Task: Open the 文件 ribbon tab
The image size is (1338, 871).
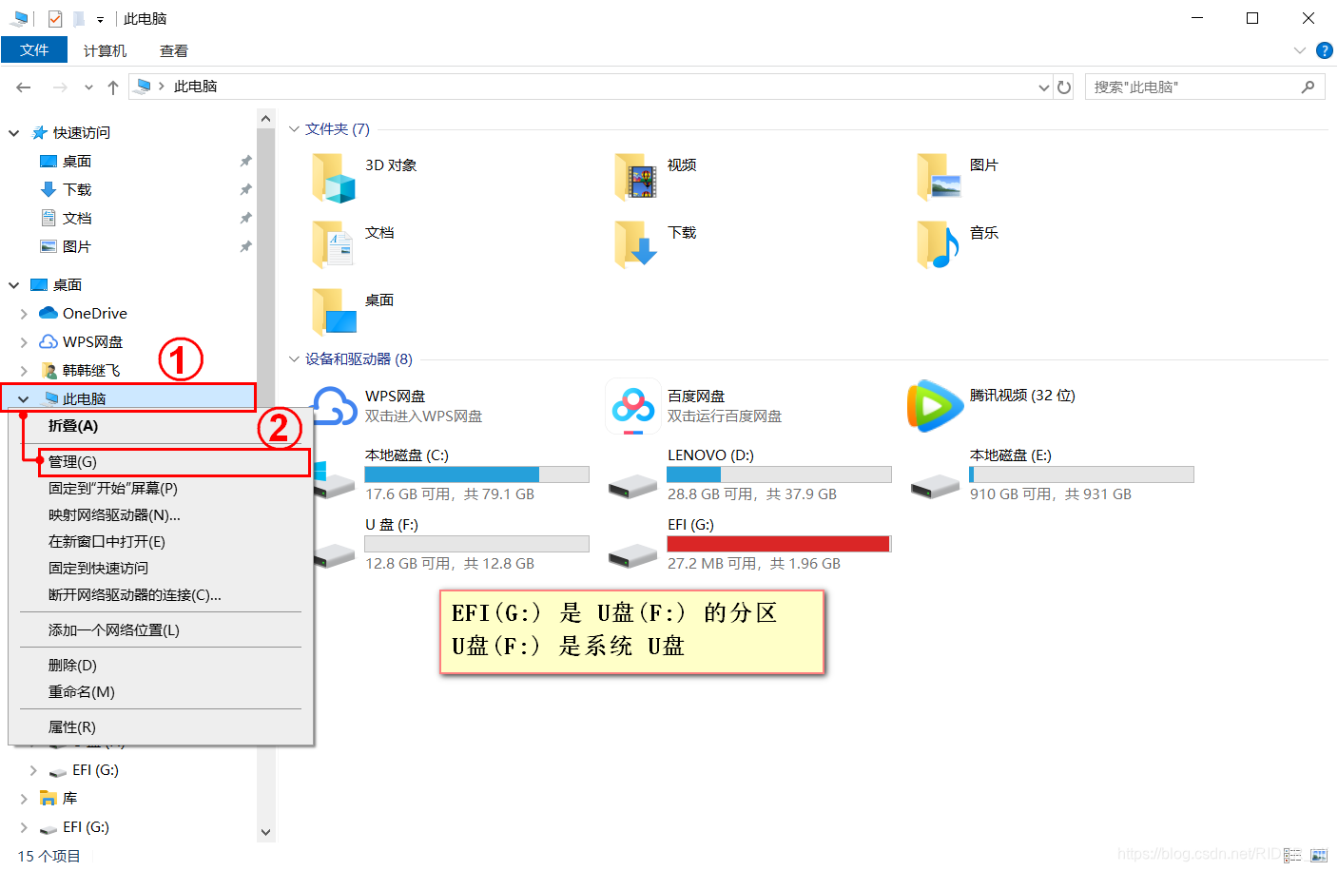Action: (34, 50)
